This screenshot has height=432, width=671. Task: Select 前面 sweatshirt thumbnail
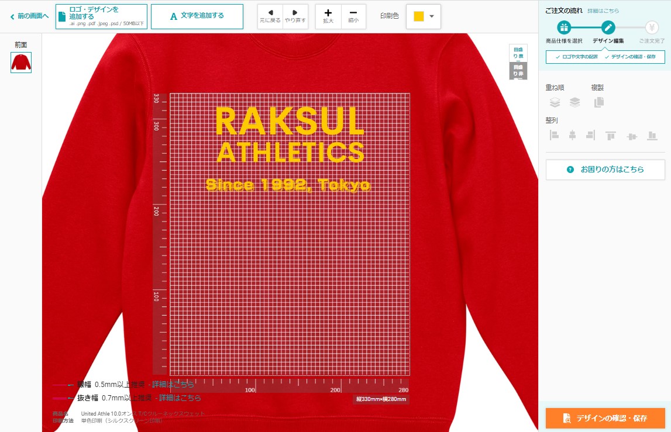(x=21, y=63)
